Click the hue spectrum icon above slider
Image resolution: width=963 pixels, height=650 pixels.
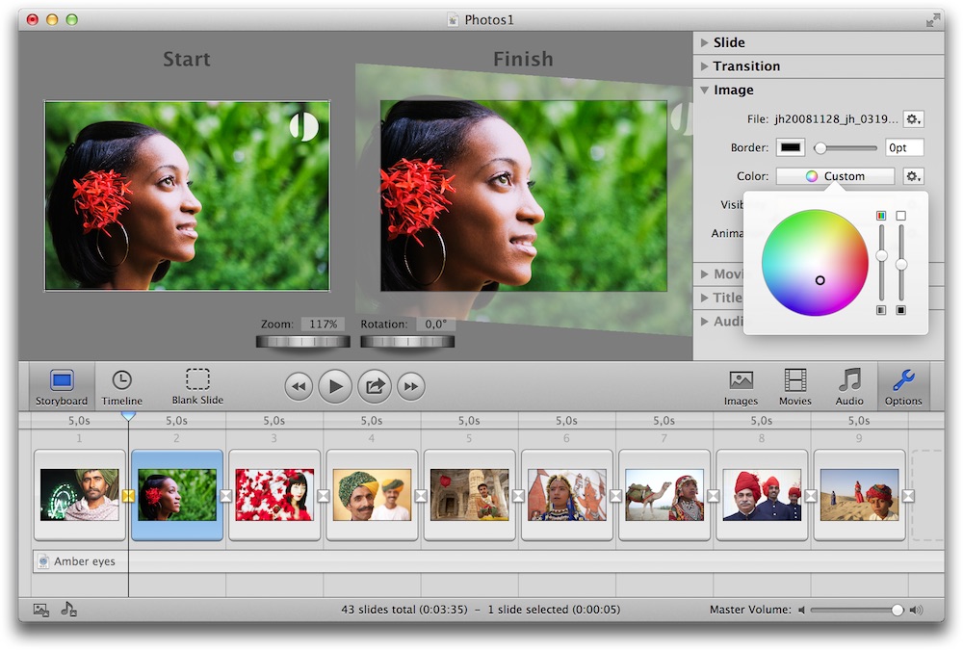coord(881,216)
